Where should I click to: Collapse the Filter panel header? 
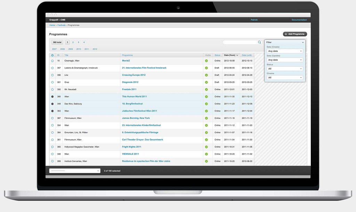tap(285, 42)
